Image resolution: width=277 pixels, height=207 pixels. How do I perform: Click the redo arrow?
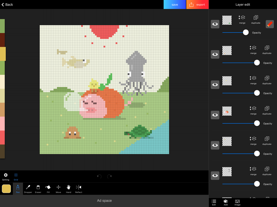(109, 176)
